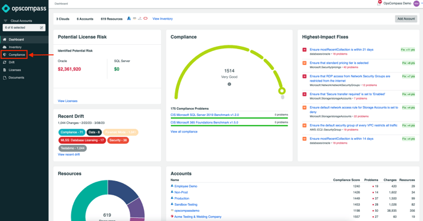Click the 'Fix: +11 pts' badge

408,50
